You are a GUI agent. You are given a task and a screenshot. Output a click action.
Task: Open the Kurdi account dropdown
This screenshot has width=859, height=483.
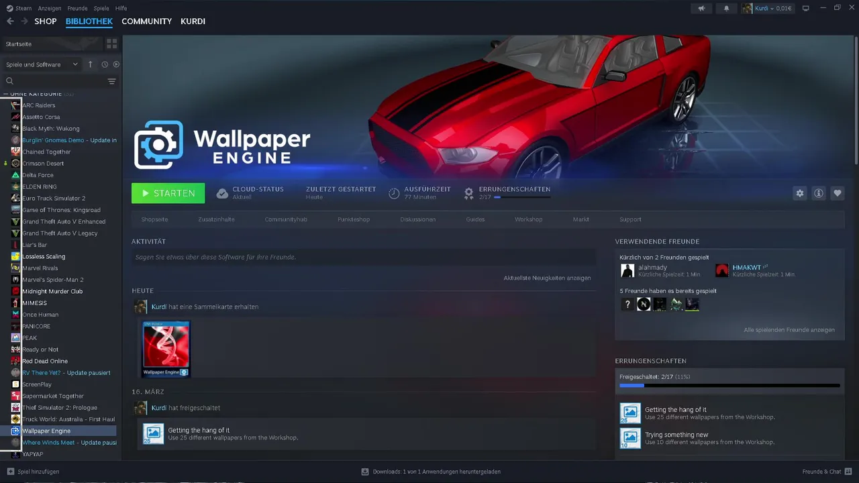tap(767, 8)
